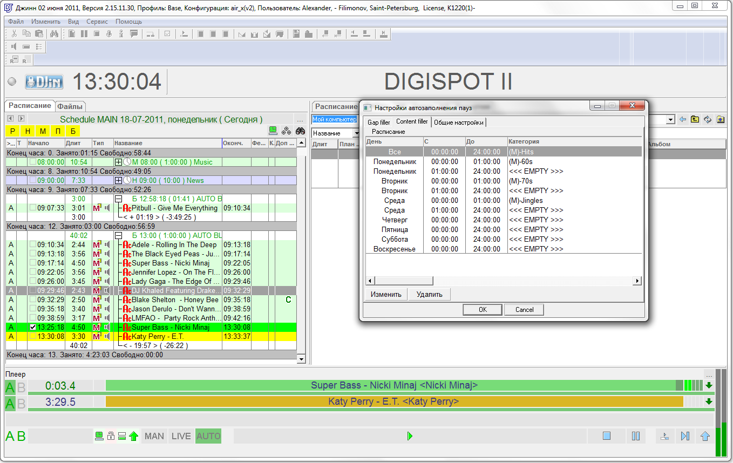Select Среда (M)-Jingles row in dialog

click(504, 200)
